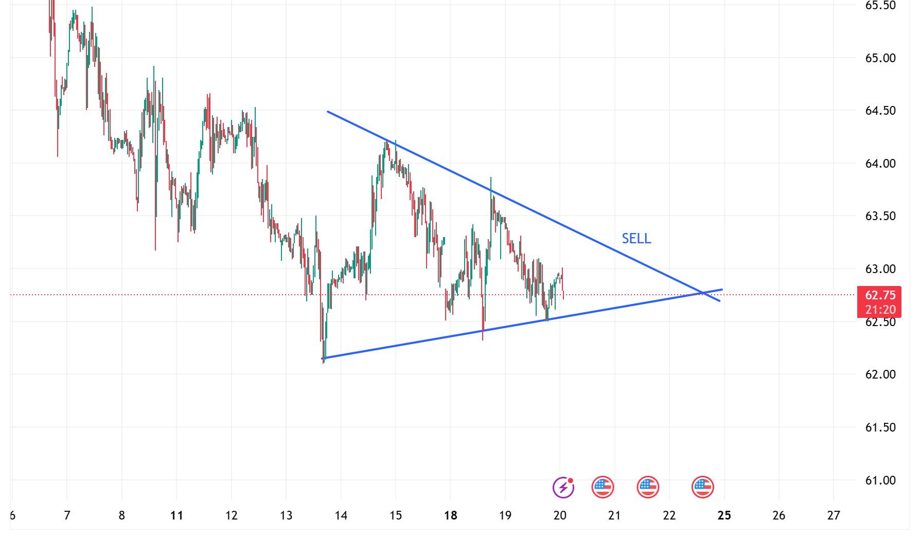920x537 pixels.
Task: Click the purple lightning bolt icon
Action: [563, 487]
